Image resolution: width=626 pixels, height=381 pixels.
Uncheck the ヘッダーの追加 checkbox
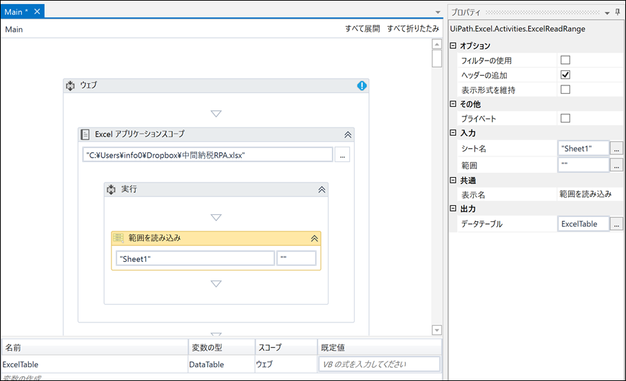point(565,74)
